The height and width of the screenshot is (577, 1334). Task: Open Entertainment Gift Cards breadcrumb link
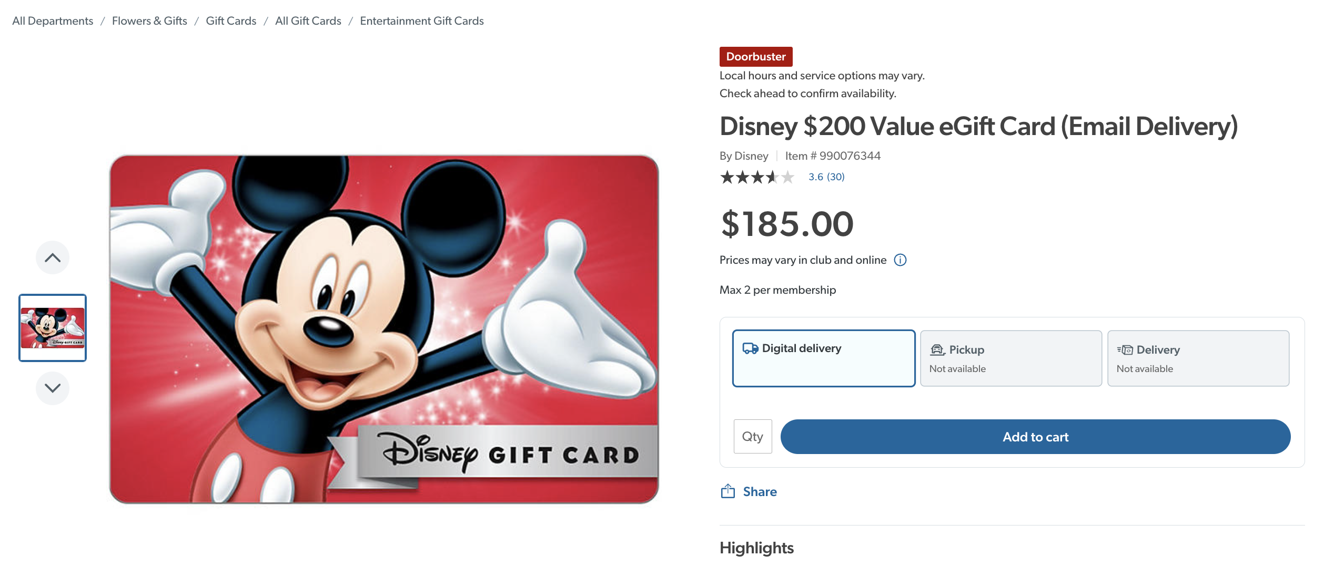click(421, 20)
